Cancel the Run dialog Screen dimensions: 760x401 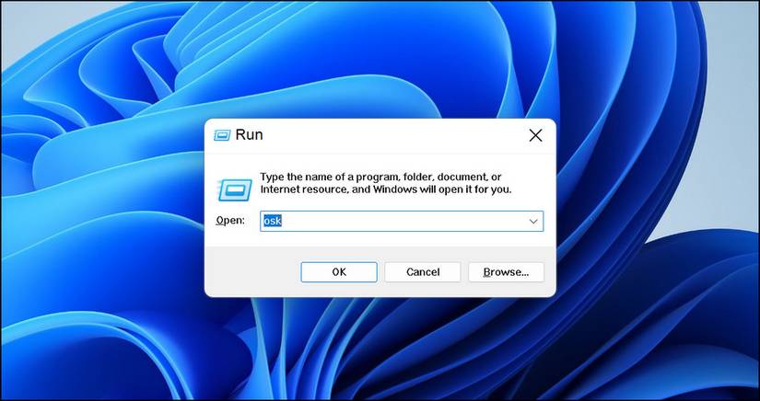click(x=423, y=272)
